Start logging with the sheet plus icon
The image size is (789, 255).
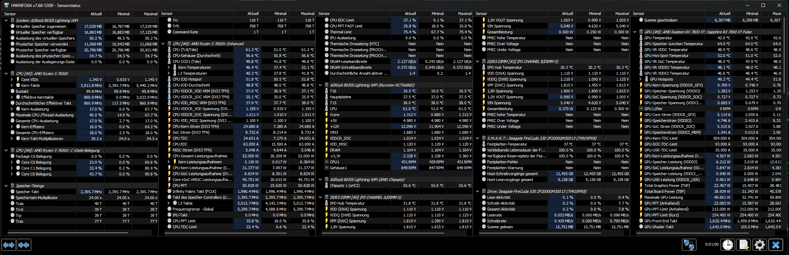(744, 245)
